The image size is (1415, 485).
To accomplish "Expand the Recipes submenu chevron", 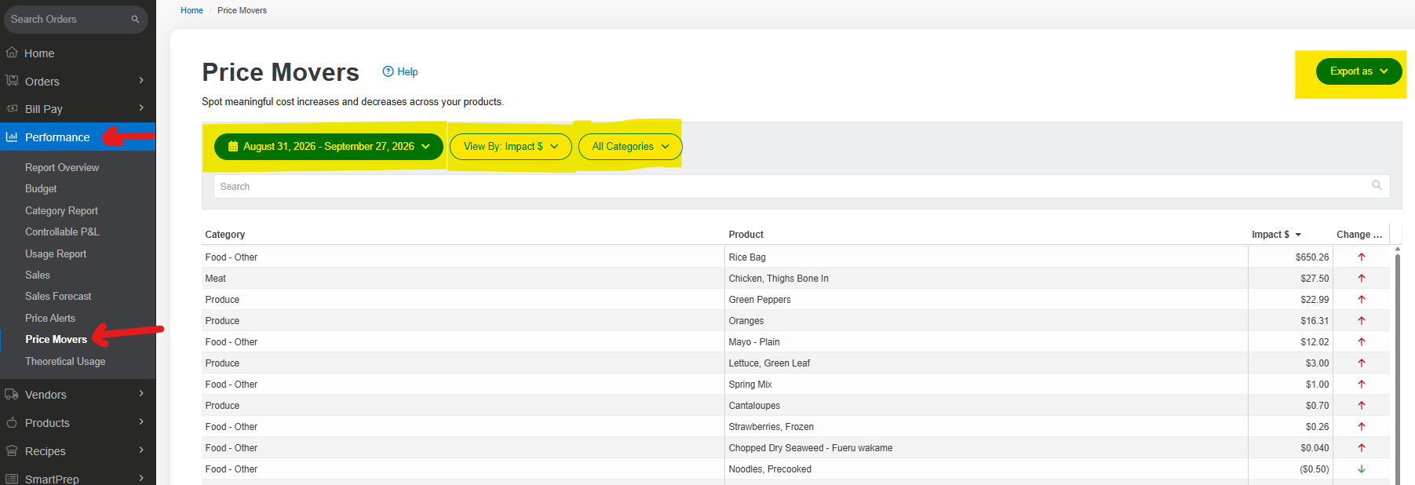I will coord(141,450).
